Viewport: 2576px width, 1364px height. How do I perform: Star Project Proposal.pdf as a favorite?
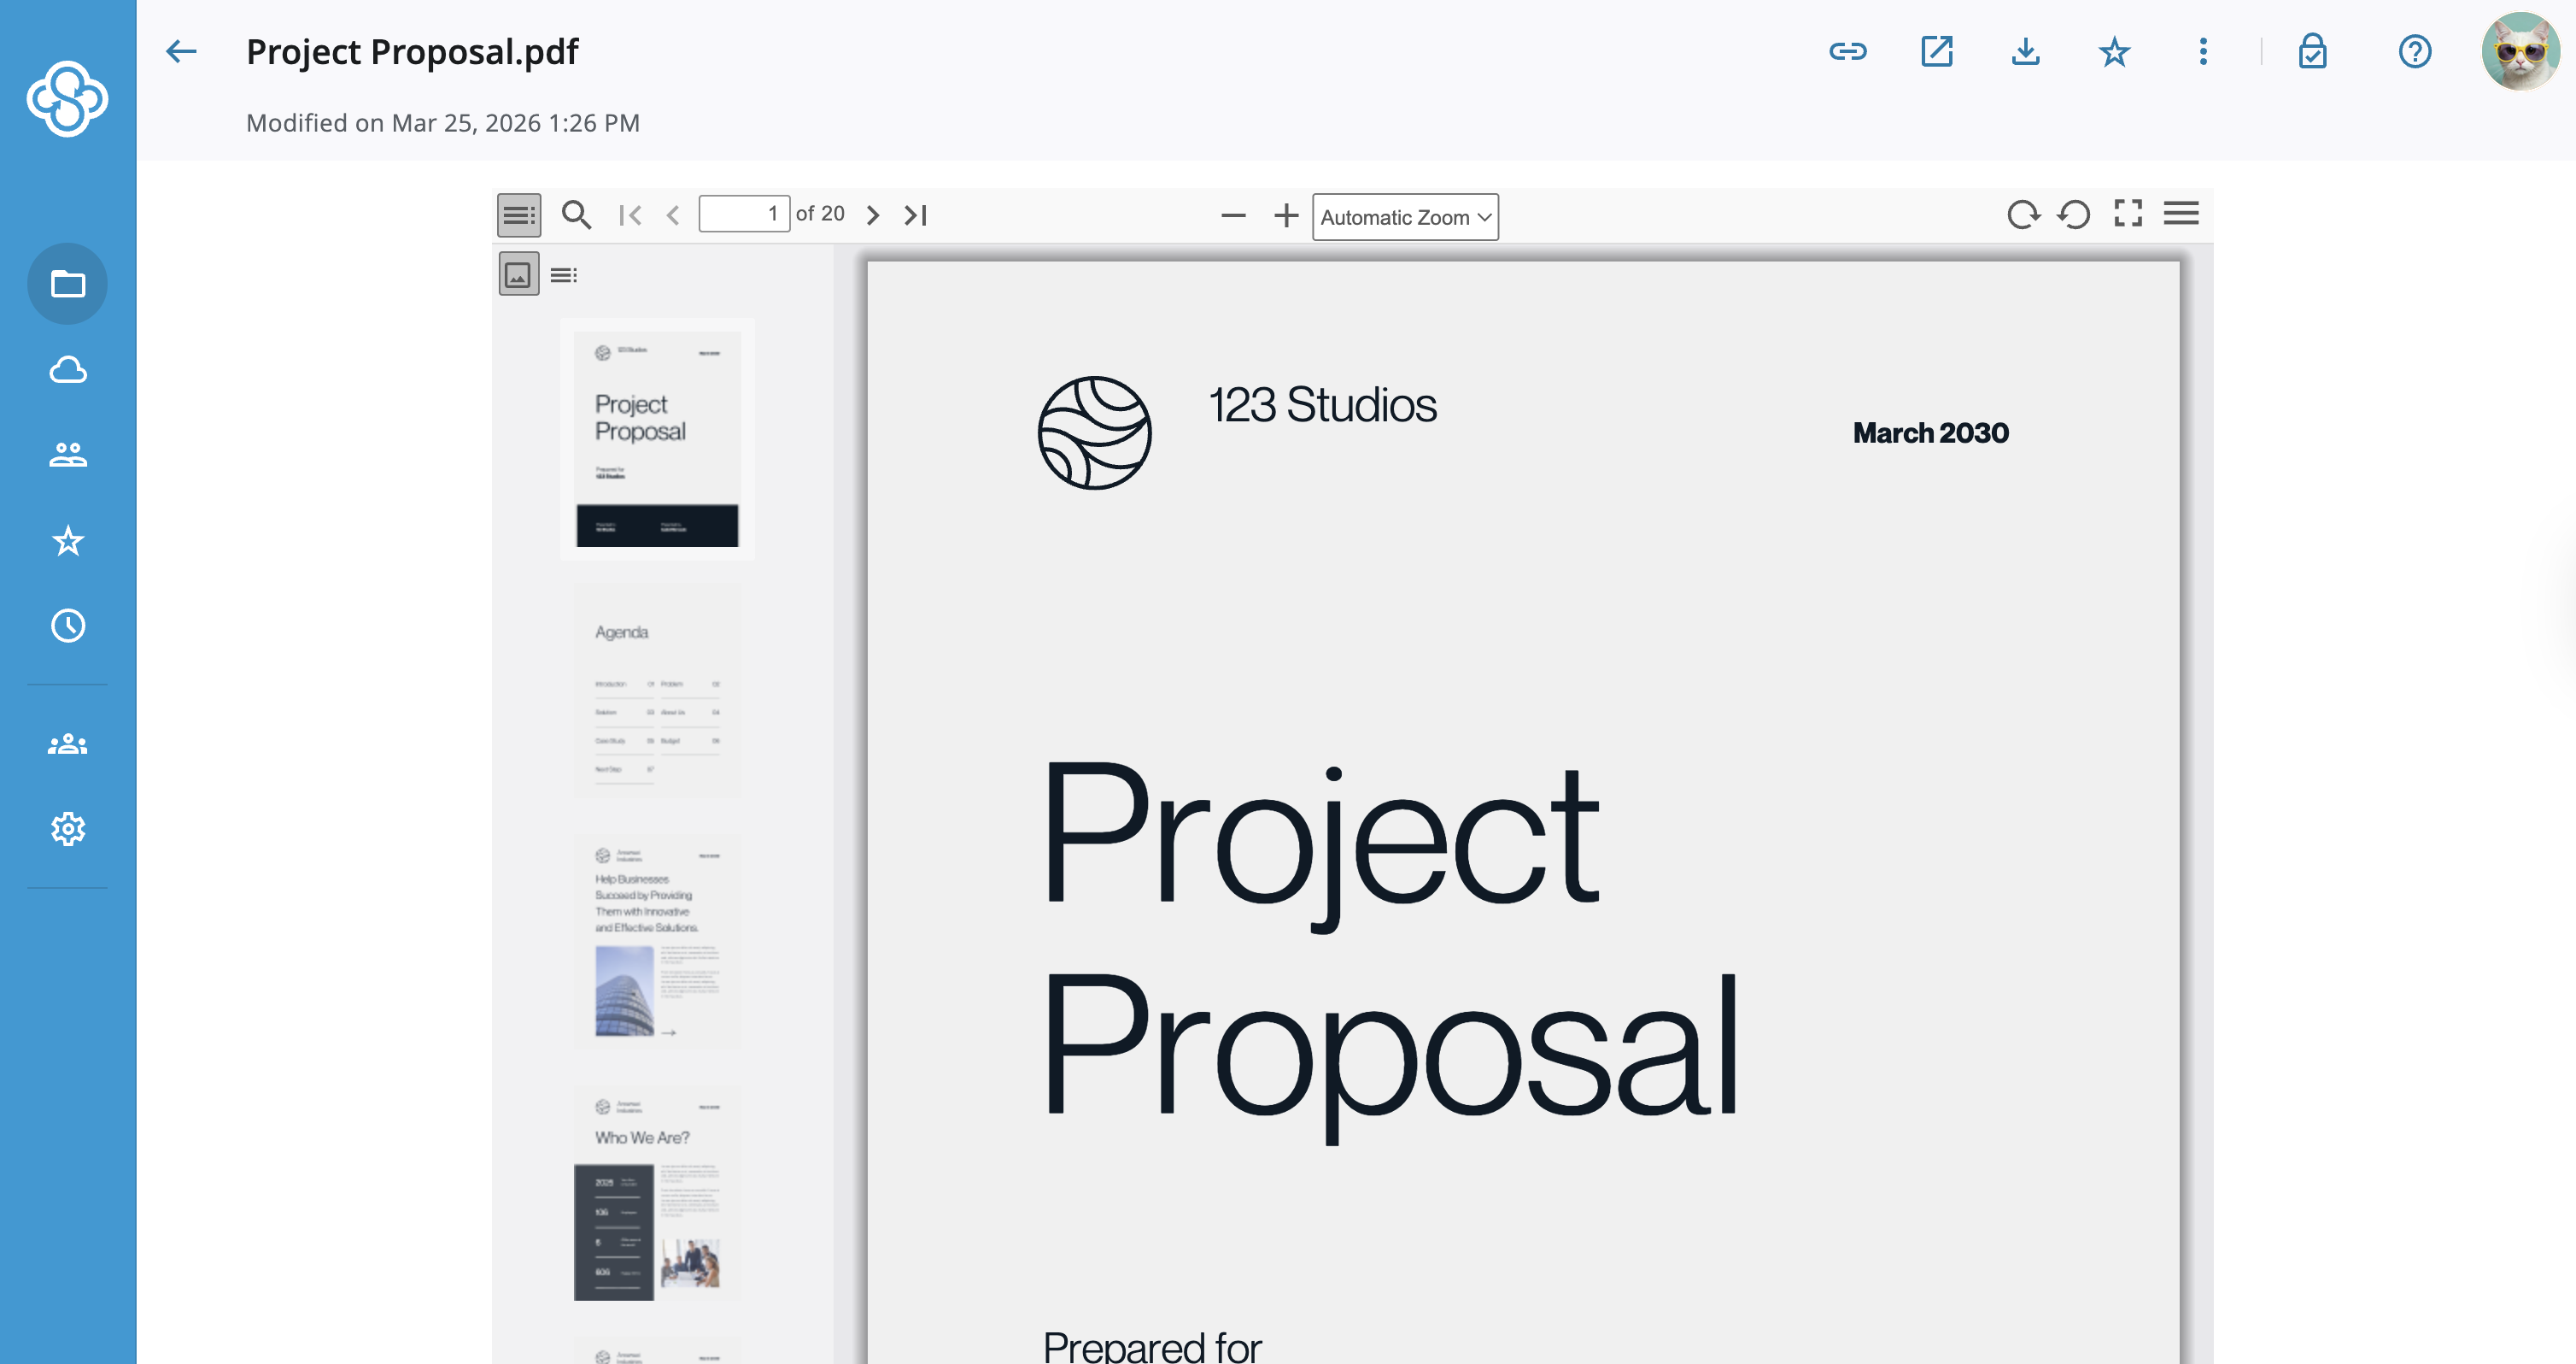2113,51
